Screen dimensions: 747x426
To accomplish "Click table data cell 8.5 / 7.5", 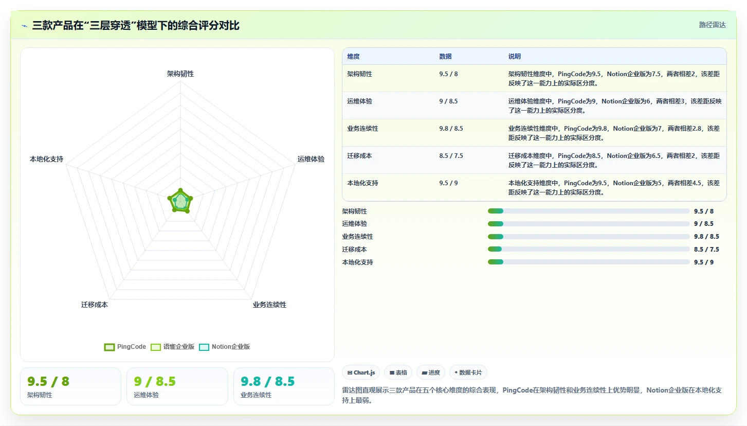I will [451, 156].
